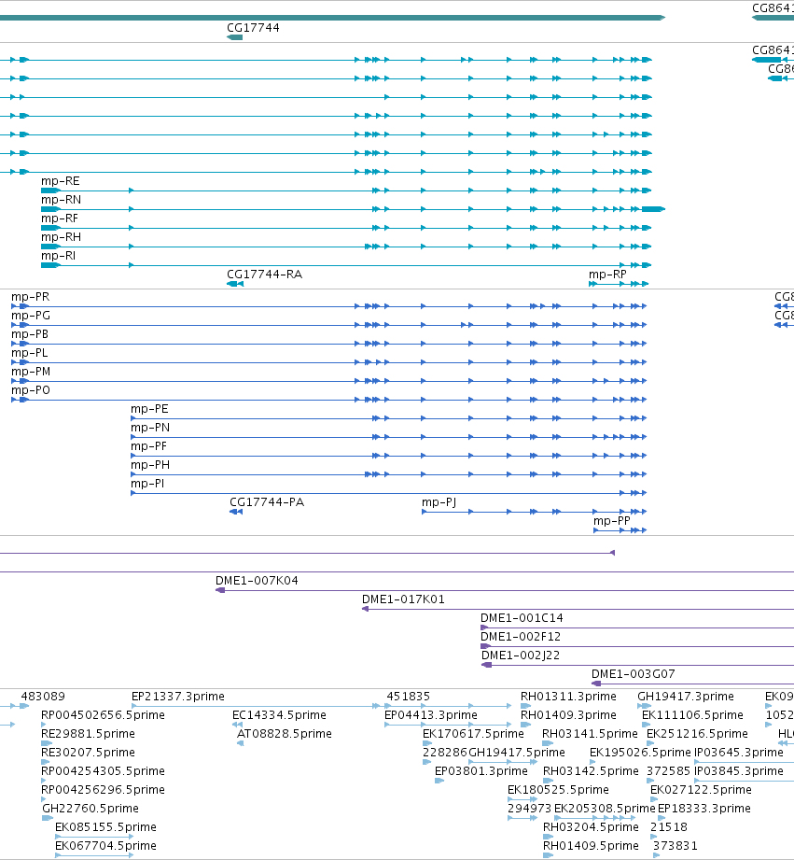Screen dimensions: 794x860
Task: Click the mp-PM CDS label
Action: tap(31, 372)
